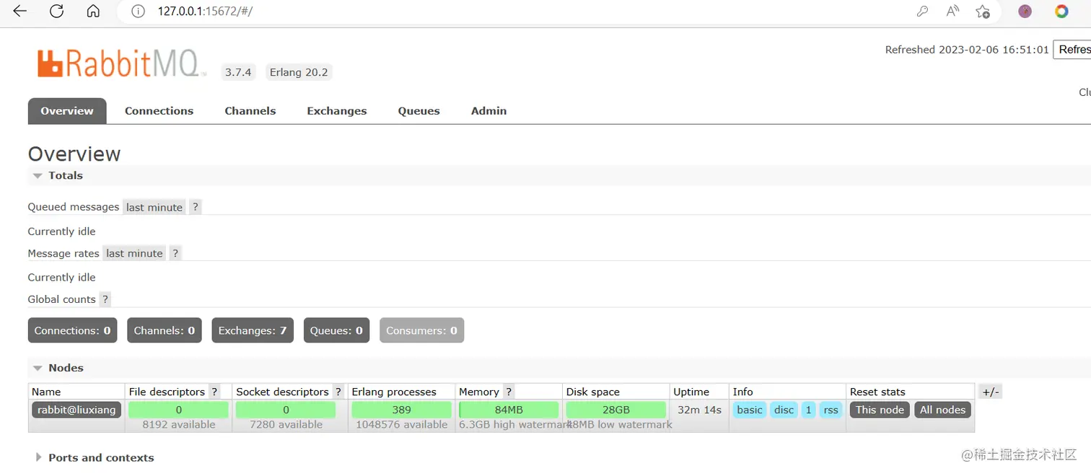Click the Uptime value 32m 14s
Image resolution: width=1091 pixels, height=476 pixels.
click(699, 410)
